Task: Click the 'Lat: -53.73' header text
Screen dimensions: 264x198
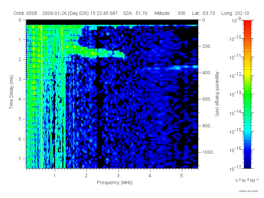Action: 203,13
